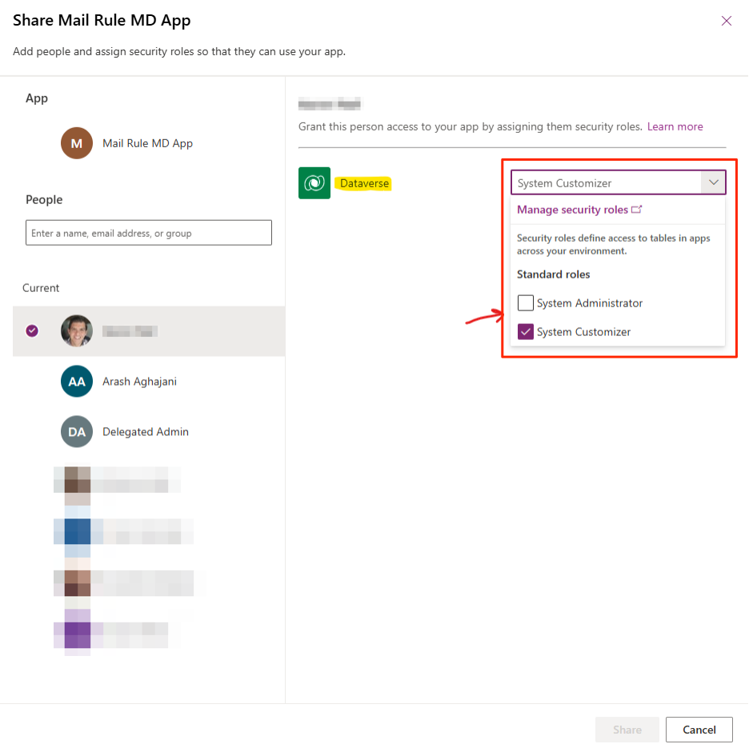This screenshot has height=752, width=749.
Task: Click the Mail Rule MD App avatar
Action: click(x=77, y=143)
